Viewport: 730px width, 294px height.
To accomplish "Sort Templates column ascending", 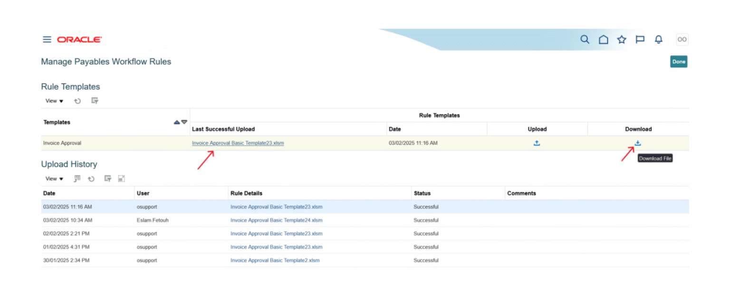I will tap(176, 122).
